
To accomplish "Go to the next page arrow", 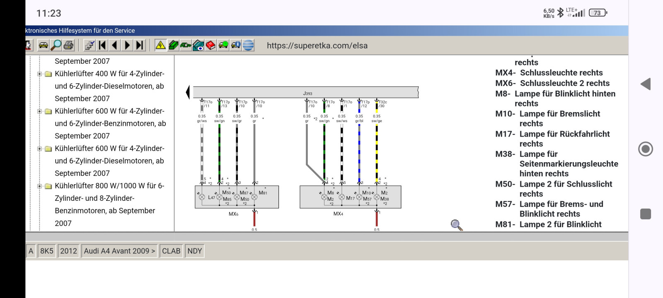I will point(127,45).
